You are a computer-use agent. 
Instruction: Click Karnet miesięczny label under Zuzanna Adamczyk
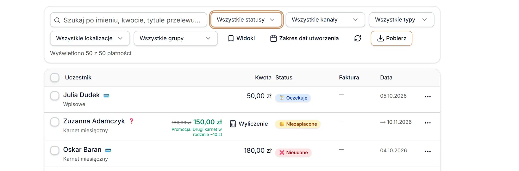(x=85, y=131)
